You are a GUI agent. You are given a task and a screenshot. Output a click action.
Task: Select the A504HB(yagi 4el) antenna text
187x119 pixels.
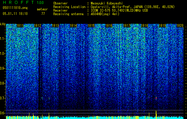click(x=105, y=14)
